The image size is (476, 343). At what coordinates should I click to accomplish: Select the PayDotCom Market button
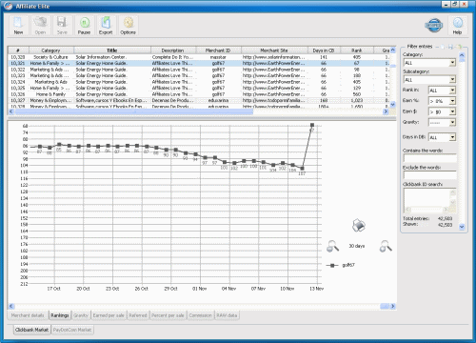pos(72,330)
